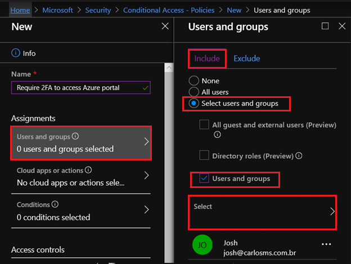Image resolution: width=351 pixels, height=264 pixels.
Task: Select the None radio option
Action: click(x=193, y=80)
